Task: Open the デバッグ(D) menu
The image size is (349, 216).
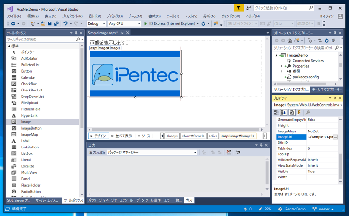Action: (115, 16)
